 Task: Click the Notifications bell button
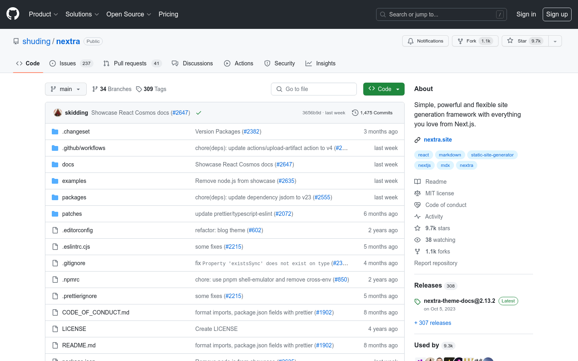click(x=425, y=41)
